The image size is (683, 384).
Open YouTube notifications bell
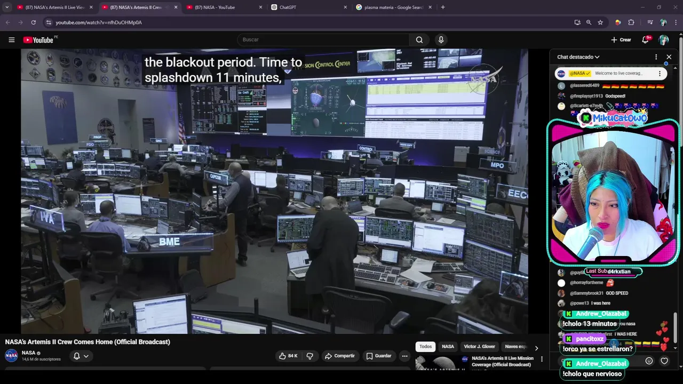646,40
